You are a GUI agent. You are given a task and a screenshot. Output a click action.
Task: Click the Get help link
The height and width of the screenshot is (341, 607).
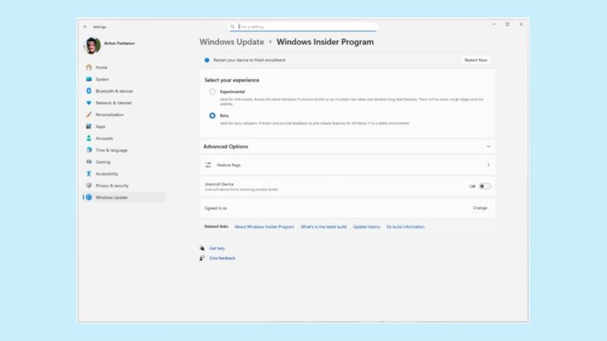click(217, 248)
